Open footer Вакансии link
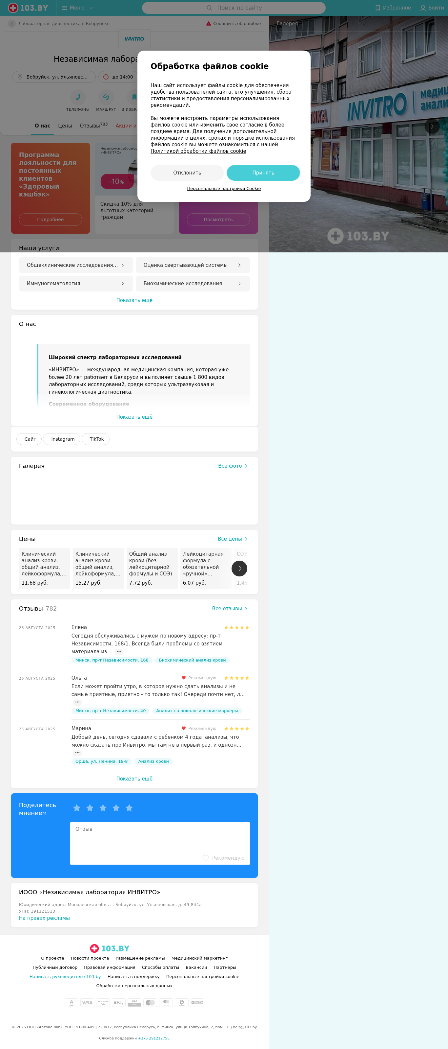This screenshot has height=1049, width=448. [196, 967]
